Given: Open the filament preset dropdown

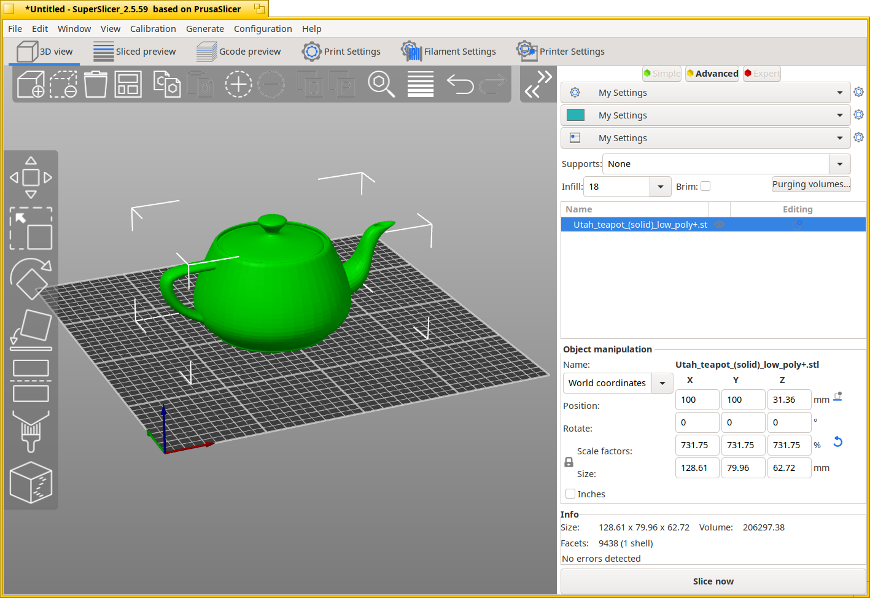Looking at the screenshot, I should (x=705, y=115).
